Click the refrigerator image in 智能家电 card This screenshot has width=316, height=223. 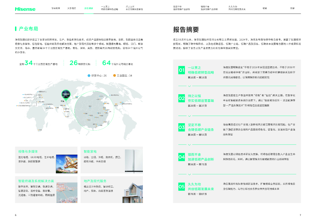point(134,161)
